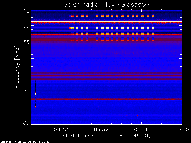Viewport: 191px width, 143px height.
Task: Click the 50 frequency tick label
Action: click(26, 26)
